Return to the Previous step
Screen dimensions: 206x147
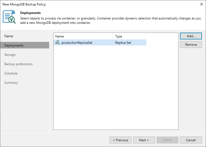pyautogui.click(x=120, y=140)
